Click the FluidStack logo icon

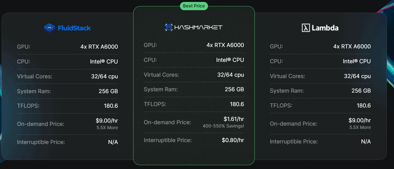click(x=50, y=28)
